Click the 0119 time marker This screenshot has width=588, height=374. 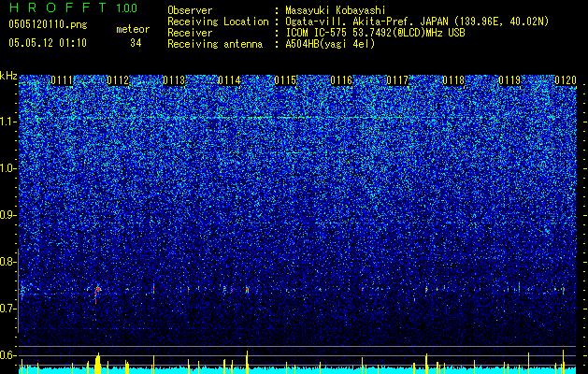click(x=509, y=80)
